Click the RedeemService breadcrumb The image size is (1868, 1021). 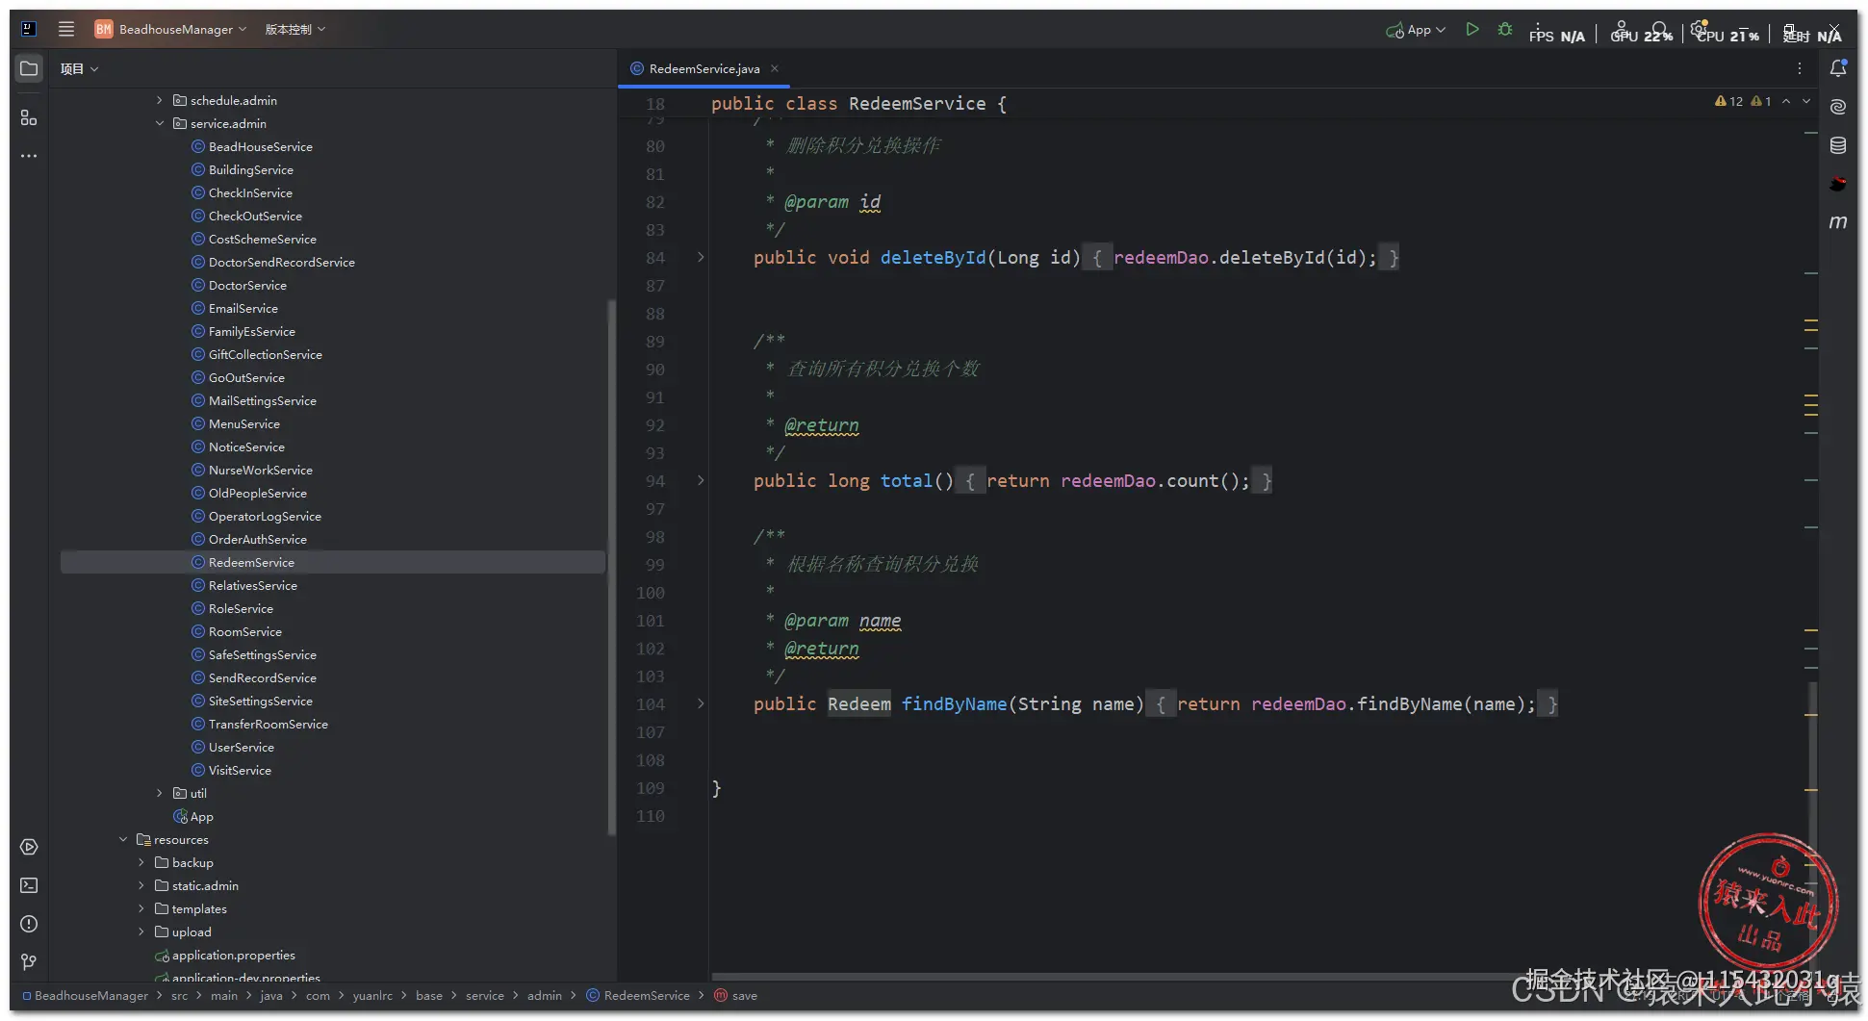coord(638,996)
